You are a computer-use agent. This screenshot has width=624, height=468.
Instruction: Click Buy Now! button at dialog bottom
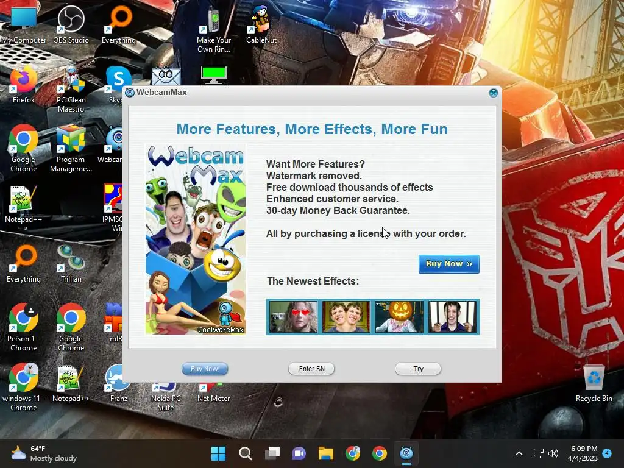[205, 369]
